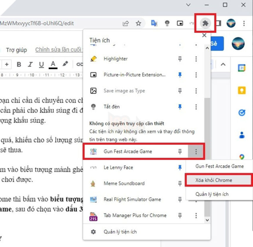
Task: Pin the Real Flight Simulator Game extension
Action: point(180,200)
